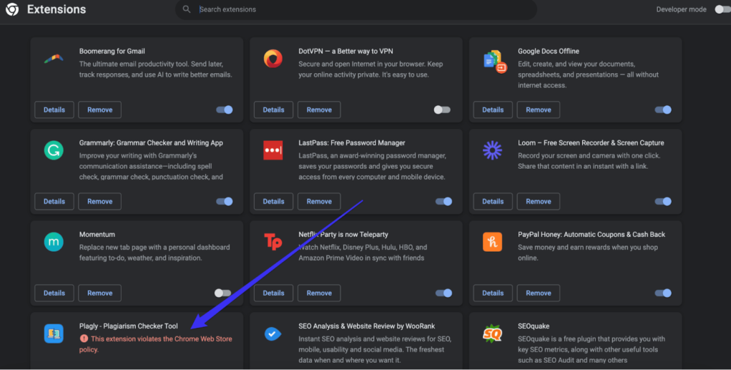Click the DotVPN extension icon

pos(273,59)
